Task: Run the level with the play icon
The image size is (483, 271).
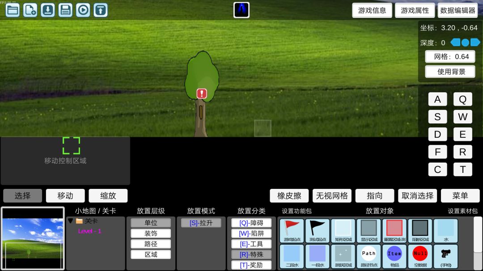Action: [83, 10]
